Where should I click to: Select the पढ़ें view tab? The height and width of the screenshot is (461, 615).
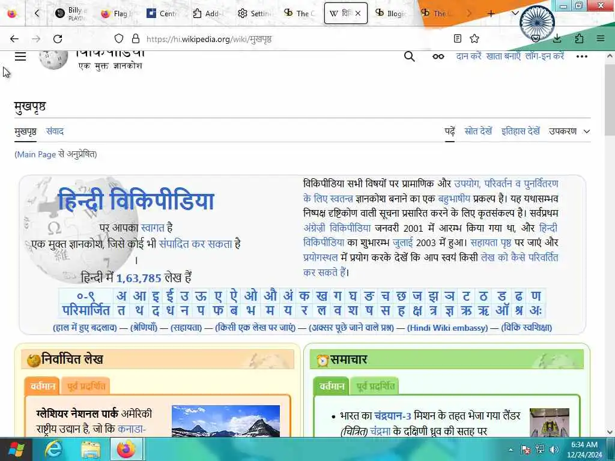(450, 131)
